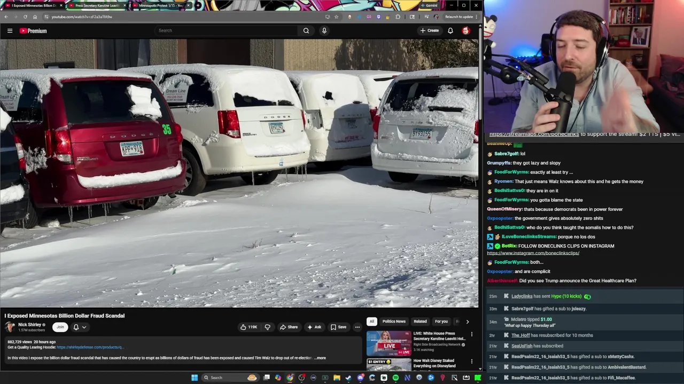Open options for Walt Disney video
The image size is (684, 384).
point(471,362)
